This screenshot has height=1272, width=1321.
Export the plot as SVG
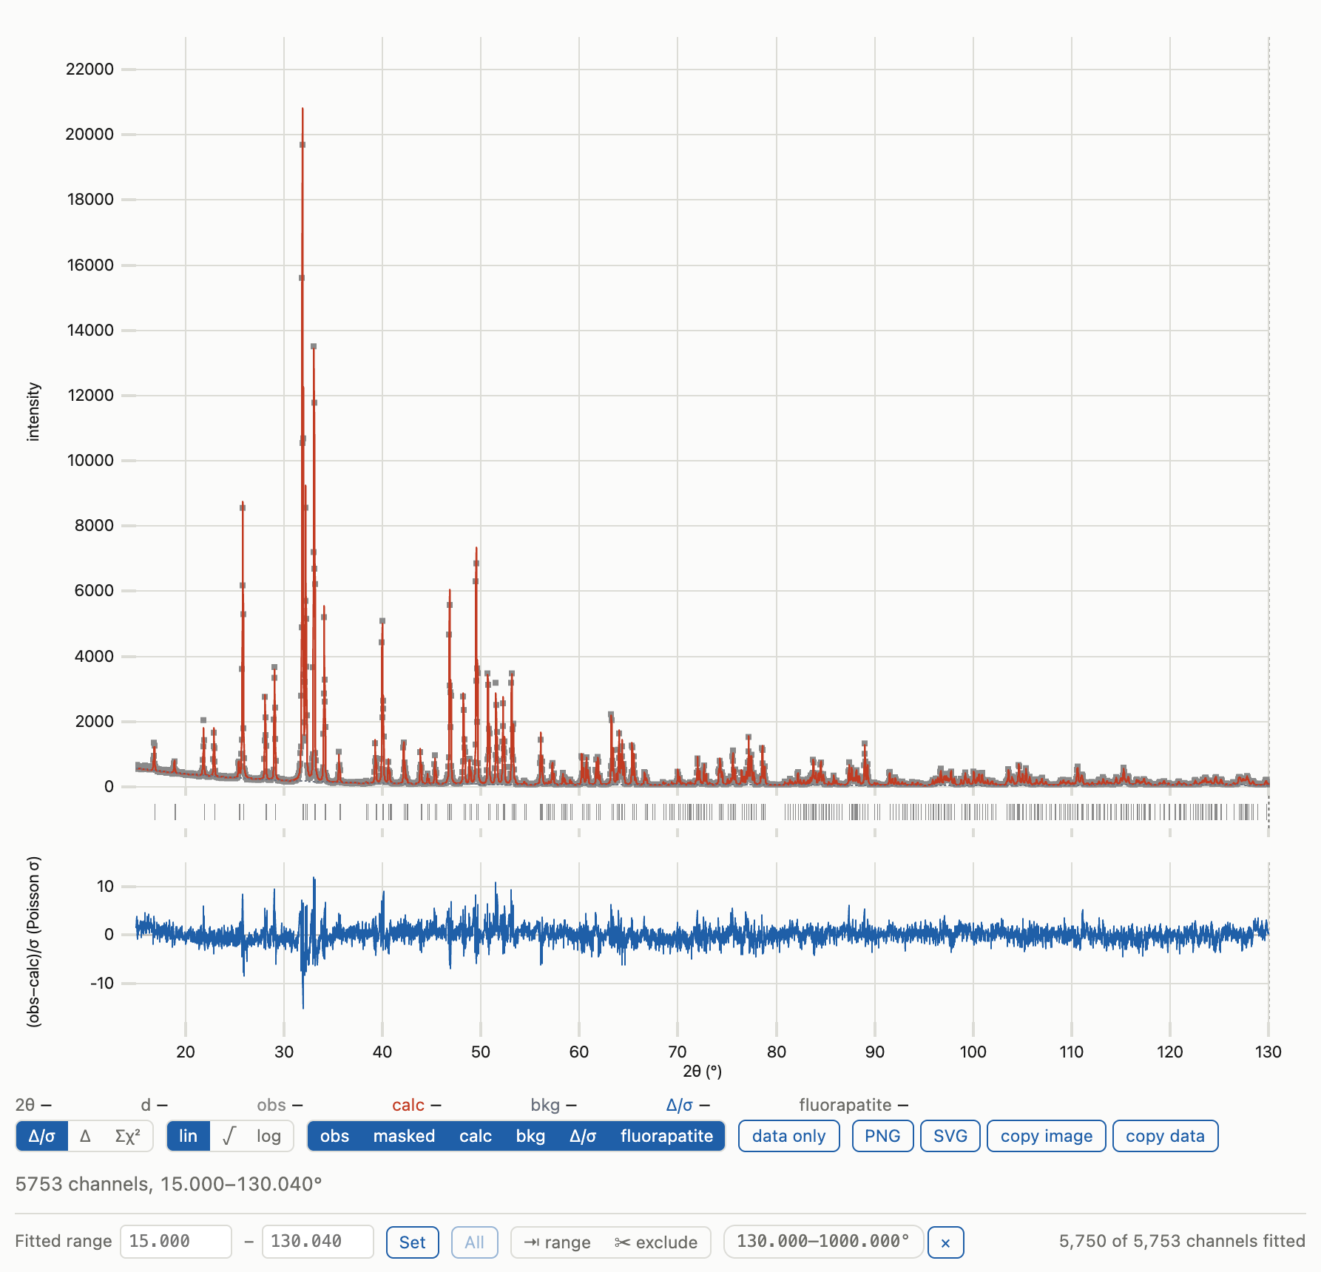point(950,1136)
